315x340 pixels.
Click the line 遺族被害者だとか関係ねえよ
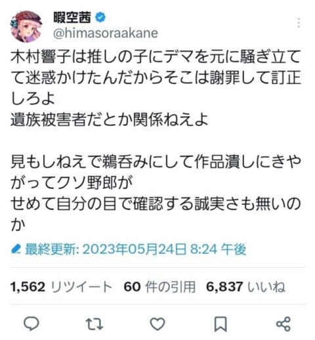[x=109, y=119]
